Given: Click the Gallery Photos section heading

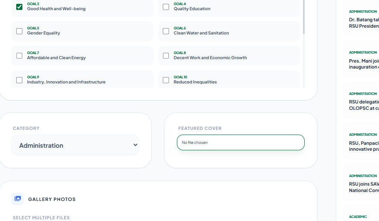Looking at the screenshot, I should pyautogui.click(x=52, y=199).
